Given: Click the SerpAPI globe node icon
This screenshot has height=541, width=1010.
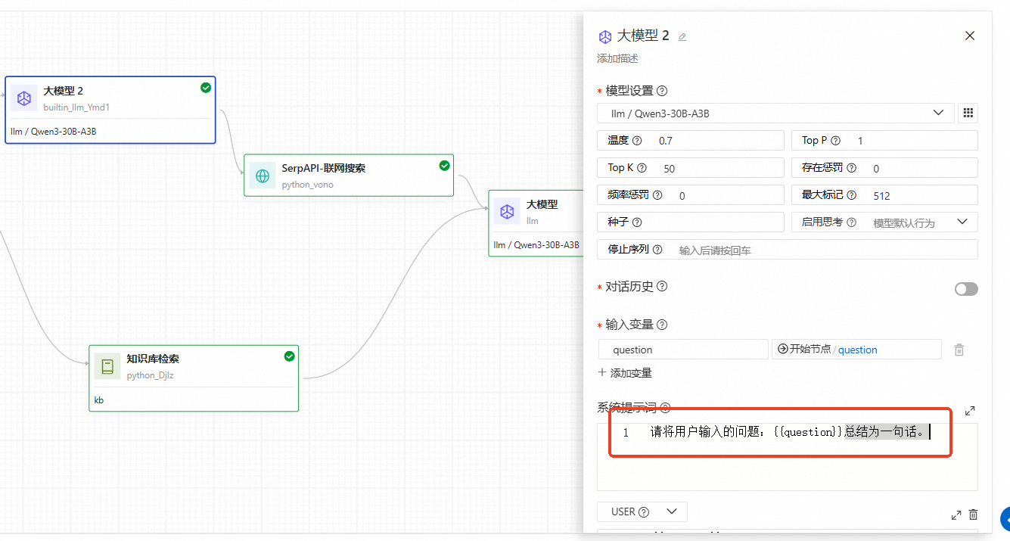Looking at the screenshot, I should pos(263,176).
